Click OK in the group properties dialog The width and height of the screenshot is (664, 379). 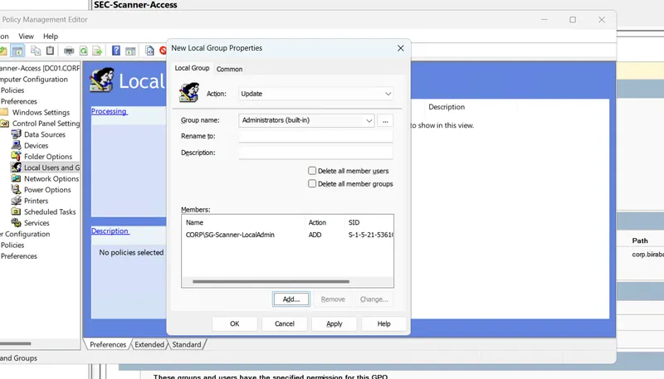click(x=235, y=323)
